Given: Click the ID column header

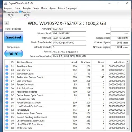Looking at the screenshot, I should (x=12, y=62).
